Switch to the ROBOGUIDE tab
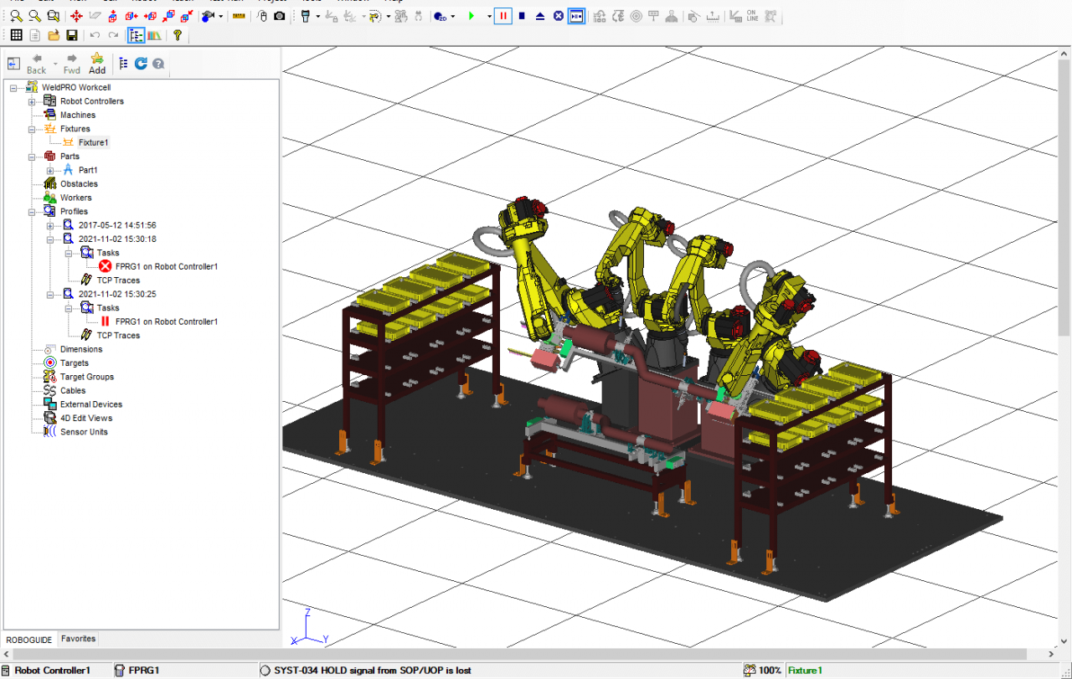Image resolution: width=1072 pixels, height=679 pixels. [x=28, y=639]
